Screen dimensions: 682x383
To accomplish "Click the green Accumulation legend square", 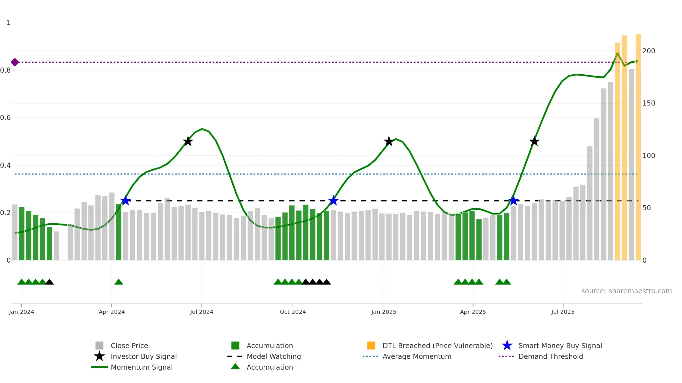I will (235, 346).
